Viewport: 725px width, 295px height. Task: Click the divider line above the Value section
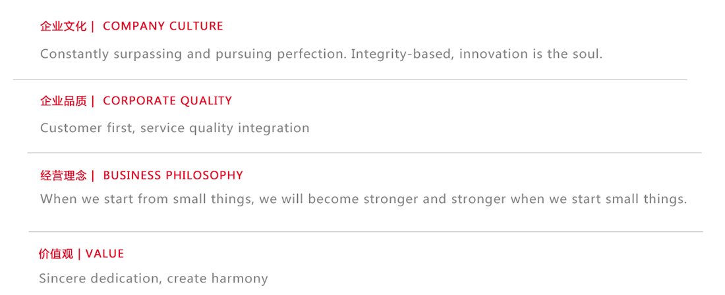click(x=365, y=232)
